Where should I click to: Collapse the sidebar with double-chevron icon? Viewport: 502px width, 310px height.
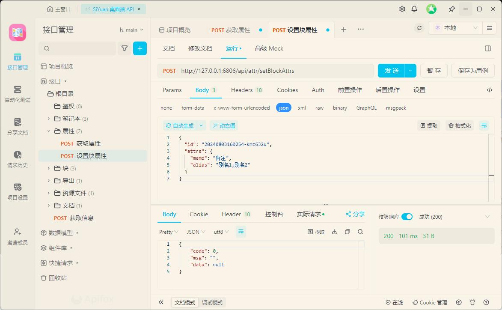click(161, 302)
